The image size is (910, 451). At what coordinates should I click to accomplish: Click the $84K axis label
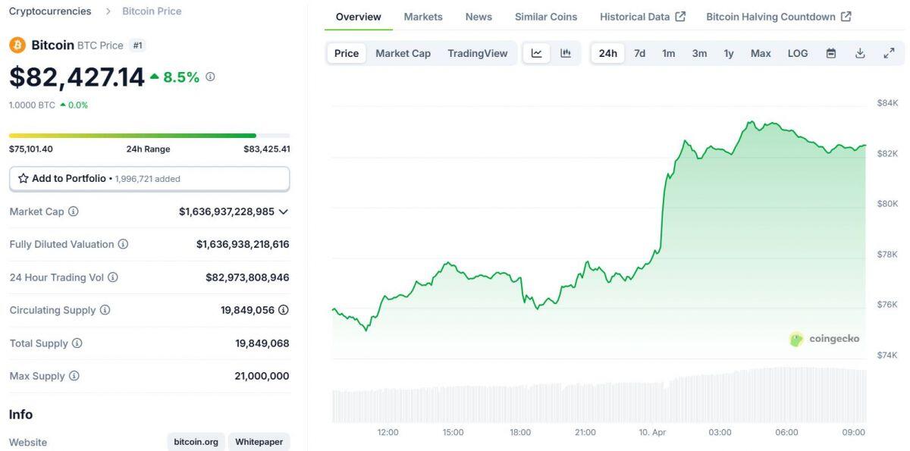tap(887, 102)
